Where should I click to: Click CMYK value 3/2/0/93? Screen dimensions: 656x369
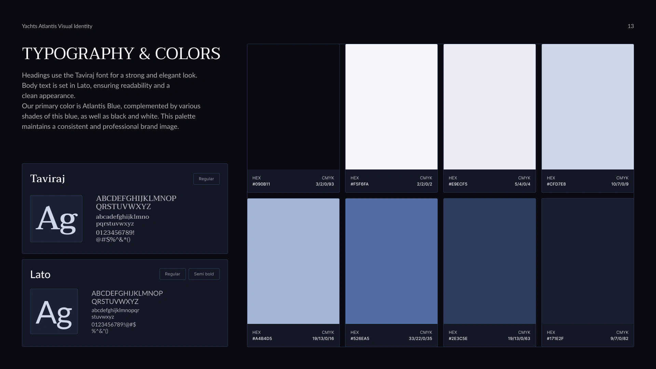(x=325, y=184)
